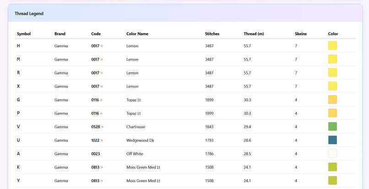
Task: Click the Symbol column header
Action: click(24, 34)
